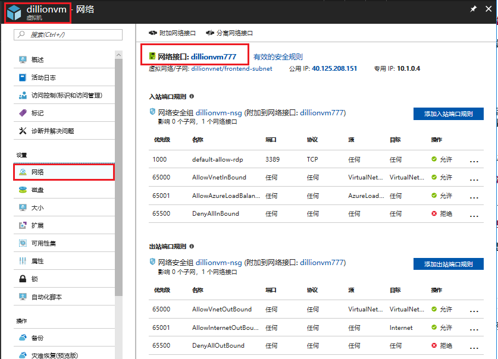498x359 pixels.
Task: Click 添加入站端口规则 button
Action: tap(448, 114)
